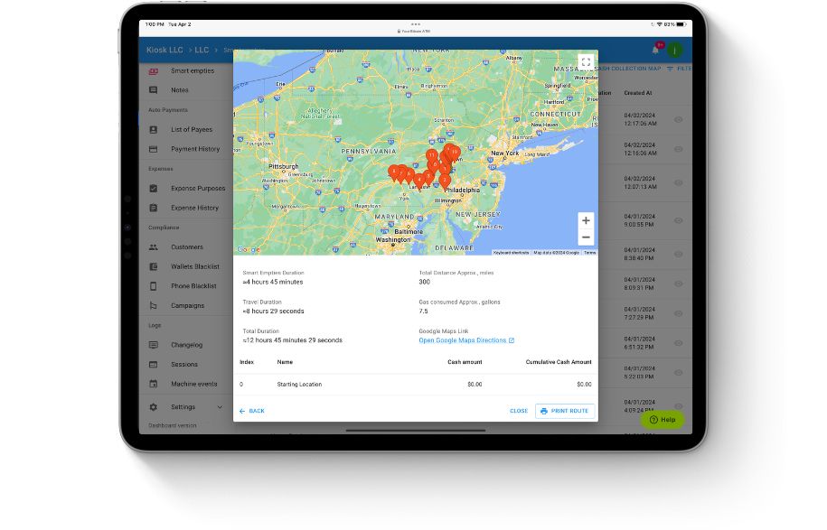The image size is (827, 530).
Task: Click the Campaigns flag icon
Action: click(154, 305)
